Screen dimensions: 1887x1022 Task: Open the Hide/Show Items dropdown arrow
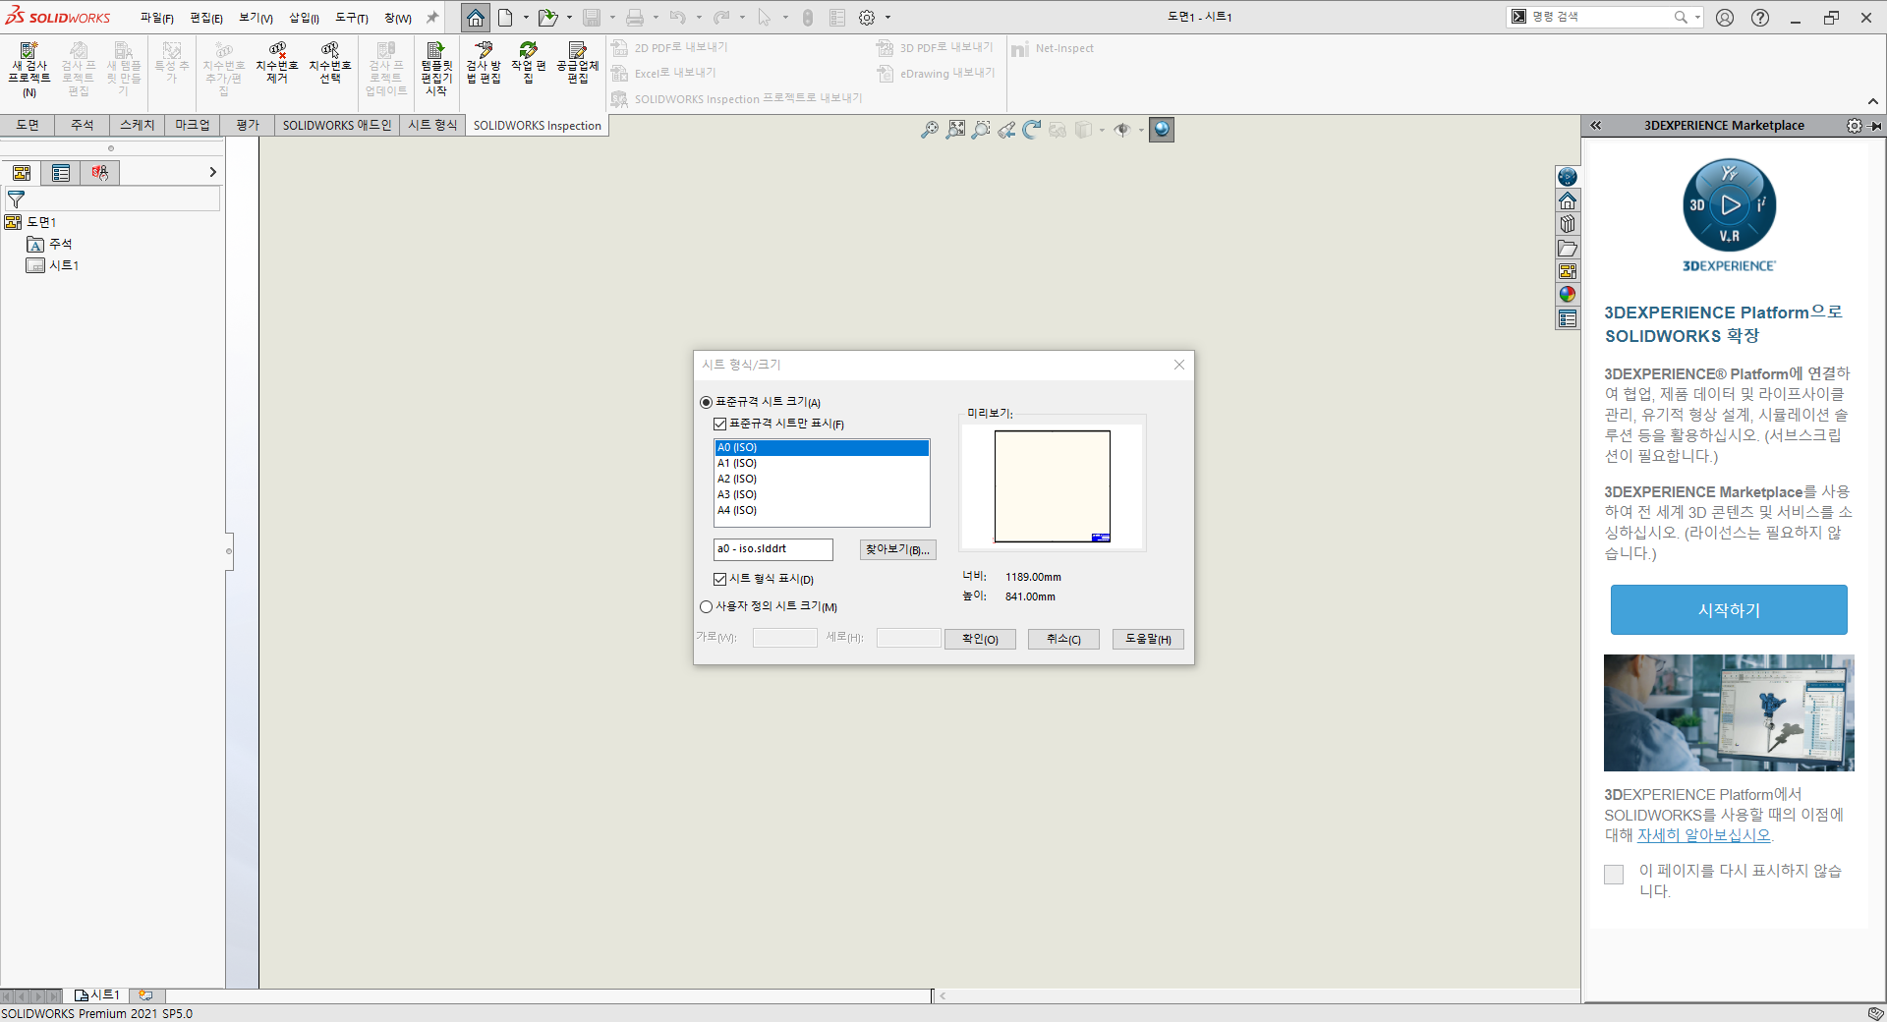tap(1141, 130)
